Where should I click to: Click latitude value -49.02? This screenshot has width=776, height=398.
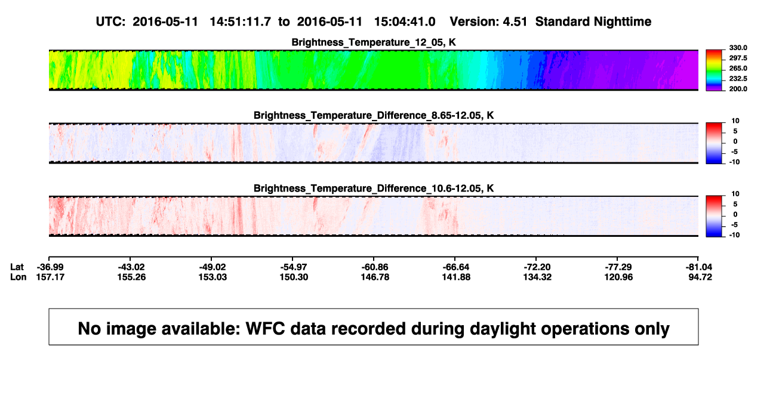point(212,267)
